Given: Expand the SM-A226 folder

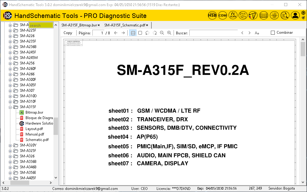Looking at the screenshot, I should (10, 36).
